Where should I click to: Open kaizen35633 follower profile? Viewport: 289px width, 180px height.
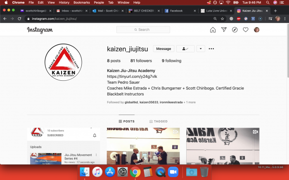(x=149, y=102)
